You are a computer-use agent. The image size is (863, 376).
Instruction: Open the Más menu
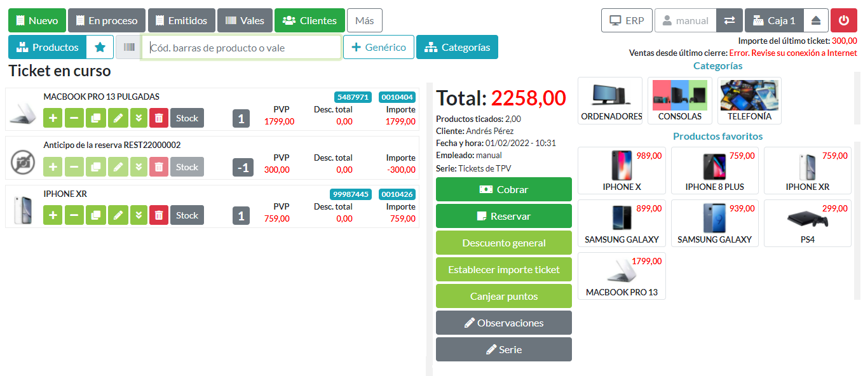click(364, 20)
